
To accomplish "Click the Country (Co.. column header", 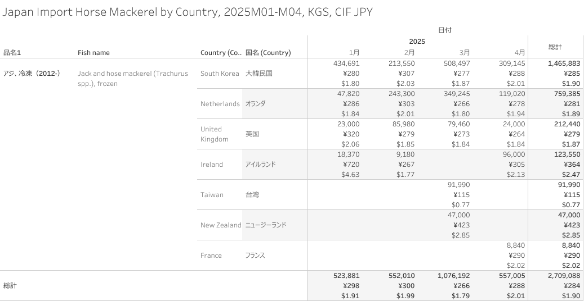I will pyautogui.click(x=221, y=53).
